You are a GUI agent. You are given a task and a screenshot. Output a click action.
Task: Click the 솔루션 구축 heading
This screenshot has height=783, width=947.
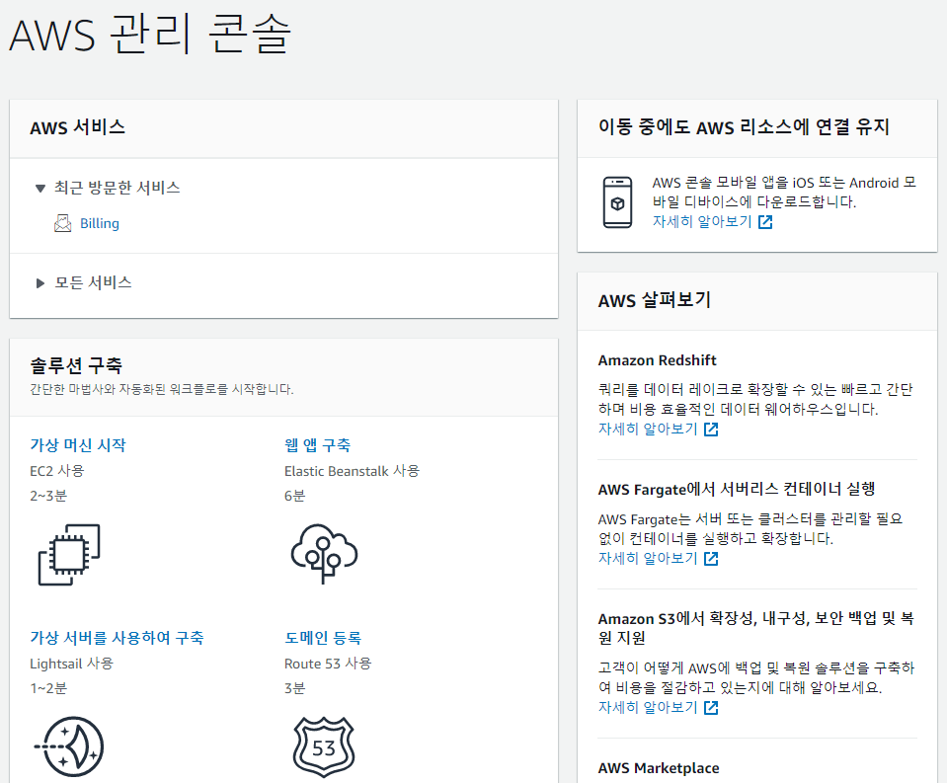click(x=76, y=365)
